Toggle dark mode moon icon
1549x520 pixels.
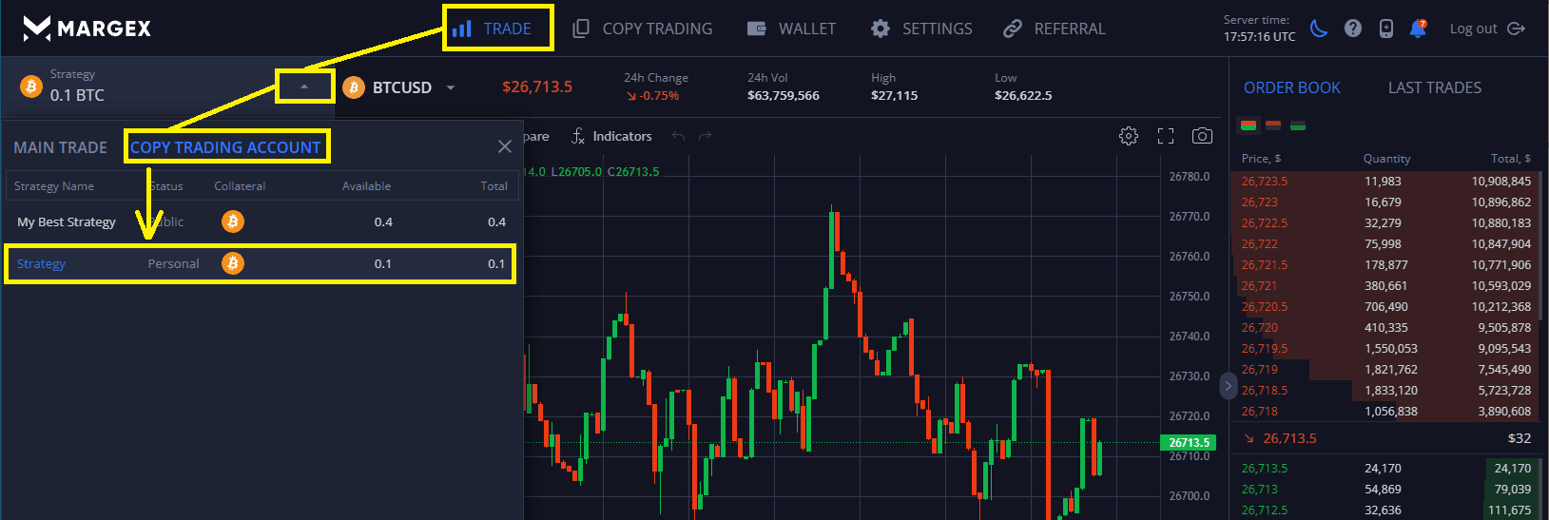1319,29
